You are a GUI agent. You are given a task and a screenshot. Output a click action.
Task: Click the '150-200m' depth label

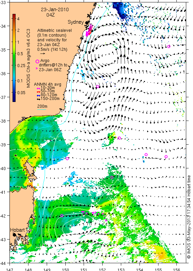[50, 99]
